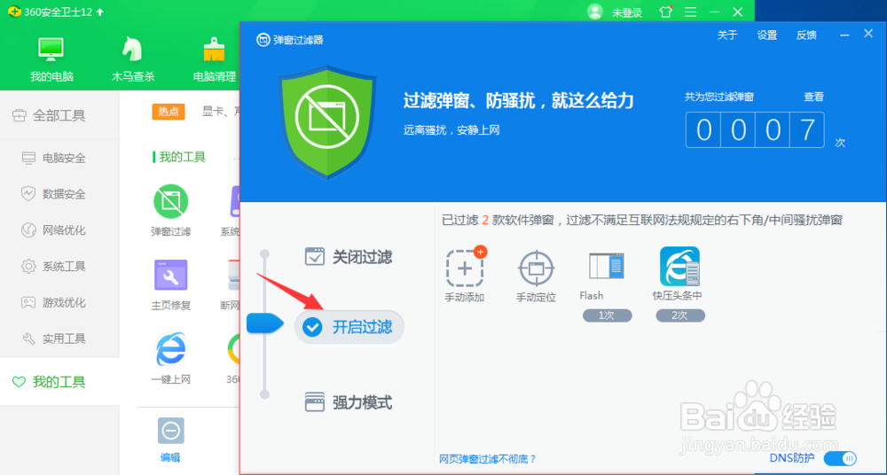The height and width of the screenshot is (475, 887).
Task: Open 网页弹窗过滤不彻底？ link
Action: click(x=488, y=459)
